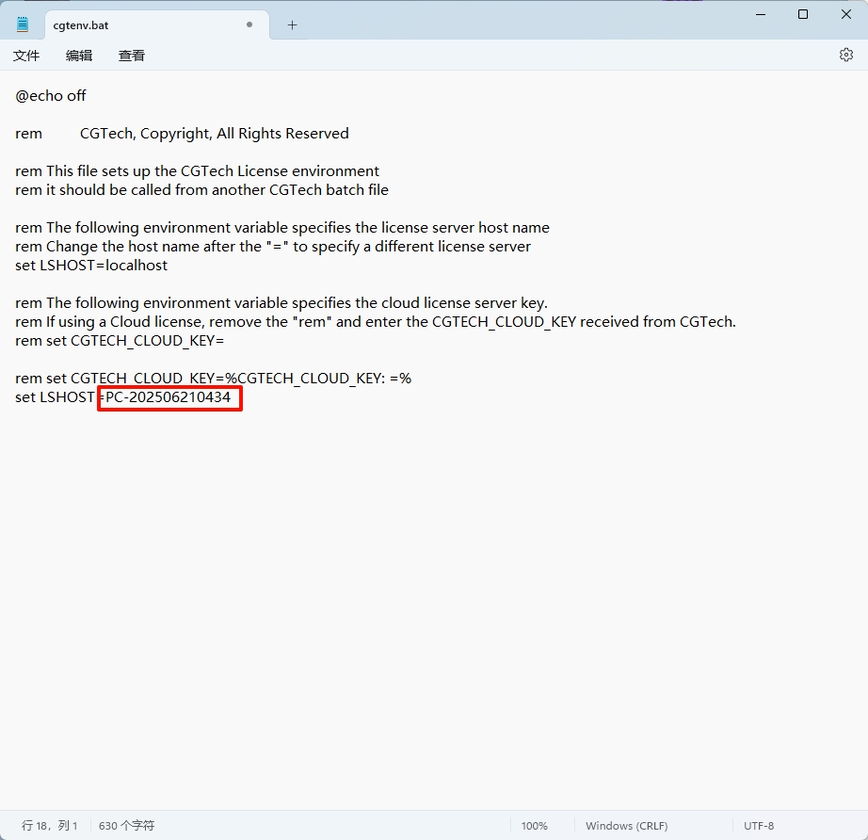Screen dimensions: 868x840
Task: Close the Notepad window
Action: [845, 14]
